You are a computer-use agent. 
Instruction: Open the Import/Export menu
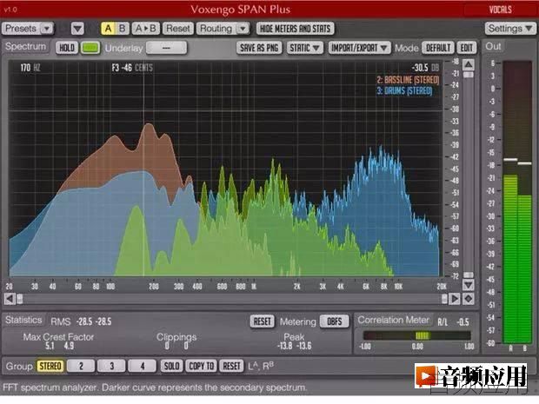tap(359, 48)
